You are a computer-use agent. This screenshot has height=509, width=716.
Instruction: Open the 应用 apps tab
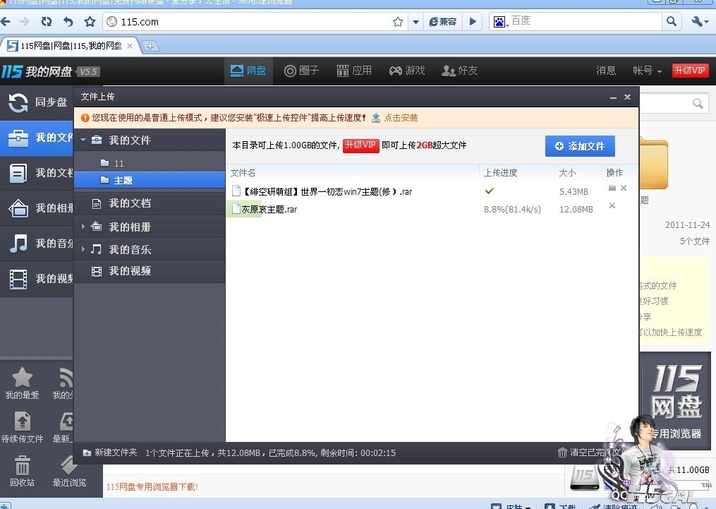(x=353, y=71)
